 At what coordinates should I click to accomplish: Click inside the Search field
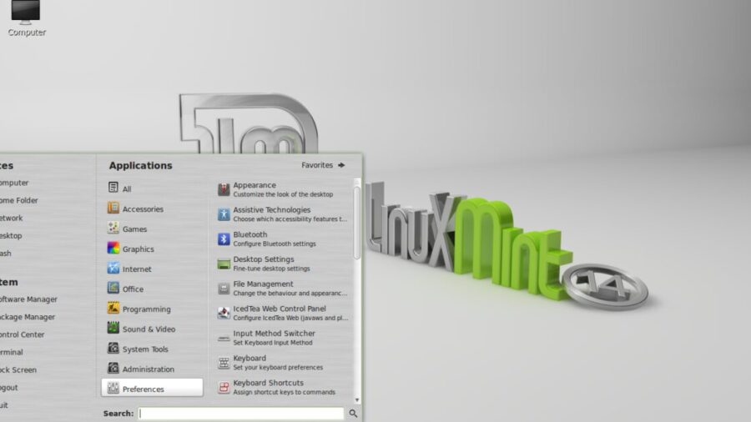[241, 414]
